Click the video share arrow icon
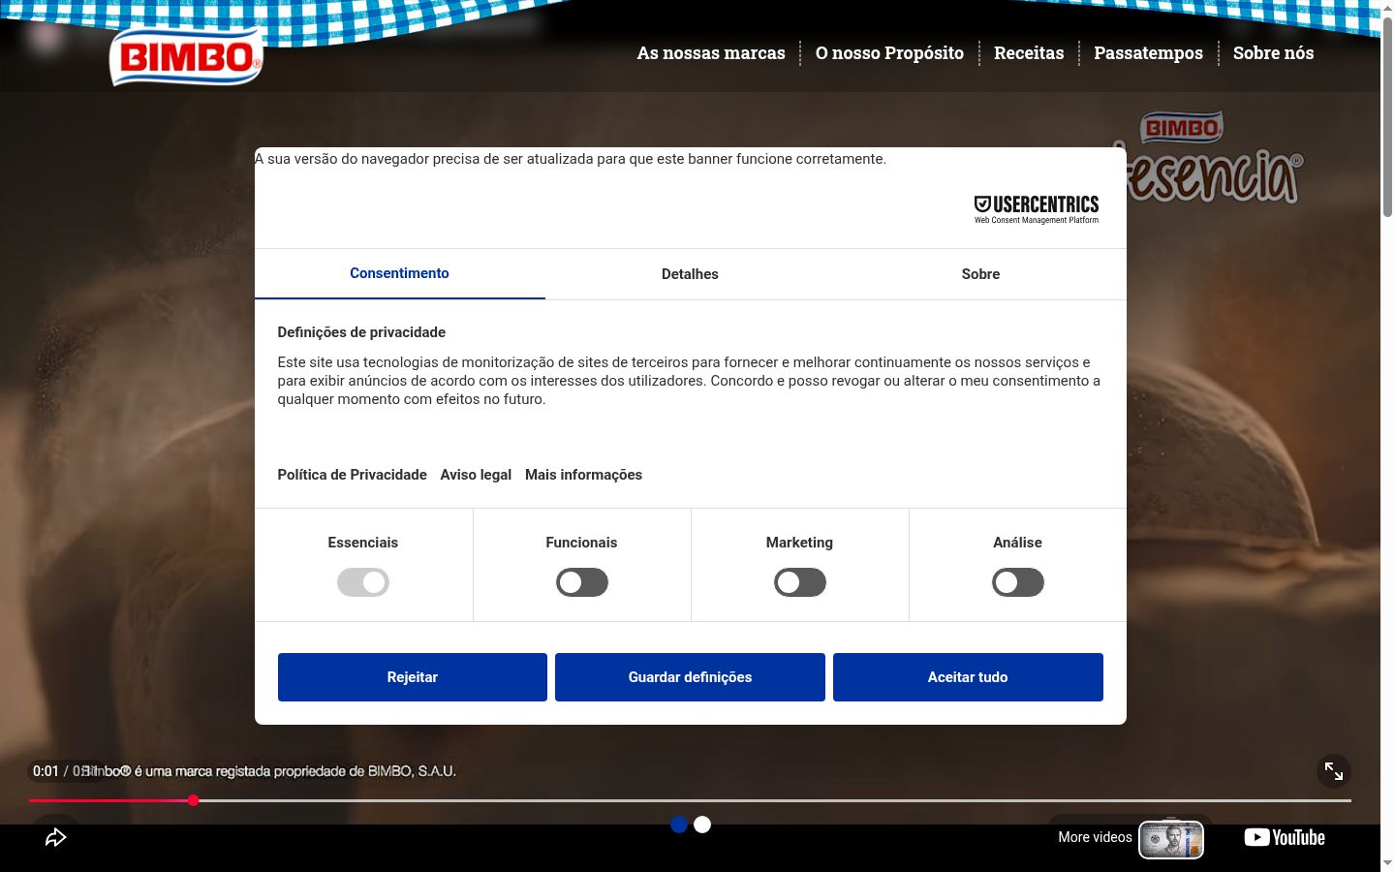 [x=56, y=837]
